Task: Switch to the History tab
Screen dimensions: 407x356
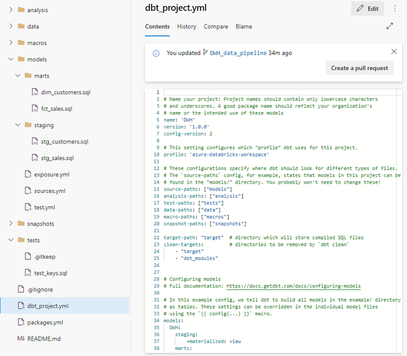Action: click(x=186, y=26)
